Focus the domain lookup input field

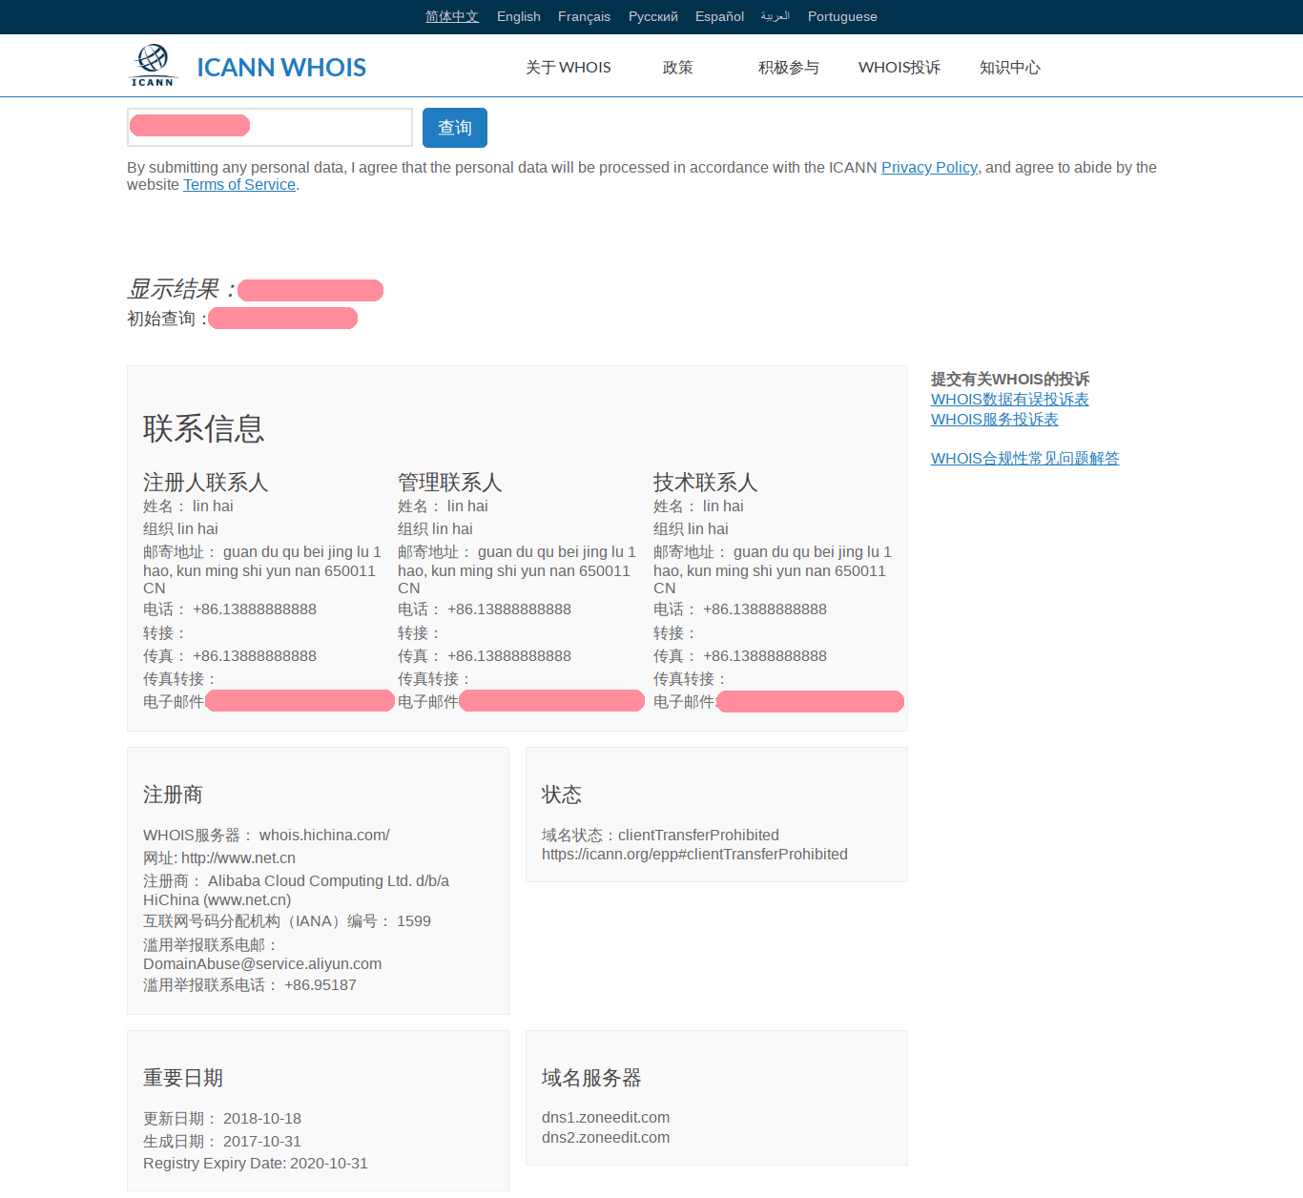tap(270, 127)
